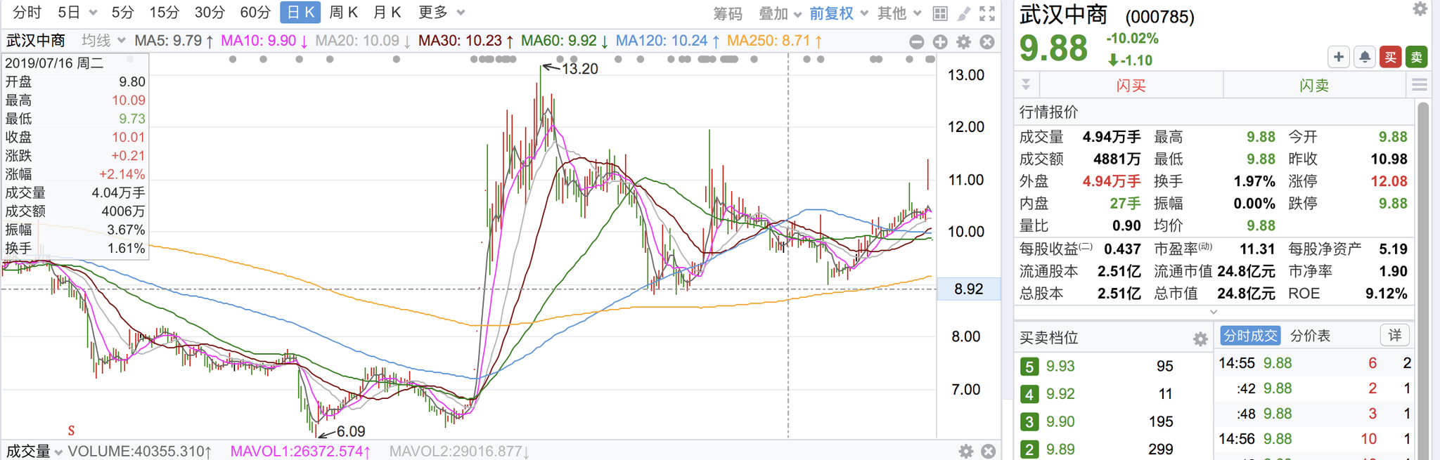Open the 叠加 overlay dropdown
The image size is (1440, 460).
pos(780,13)
